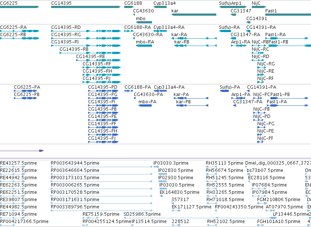Click transcript label CG6188-RA
This screenshot has height=227, width=311.
137,27
